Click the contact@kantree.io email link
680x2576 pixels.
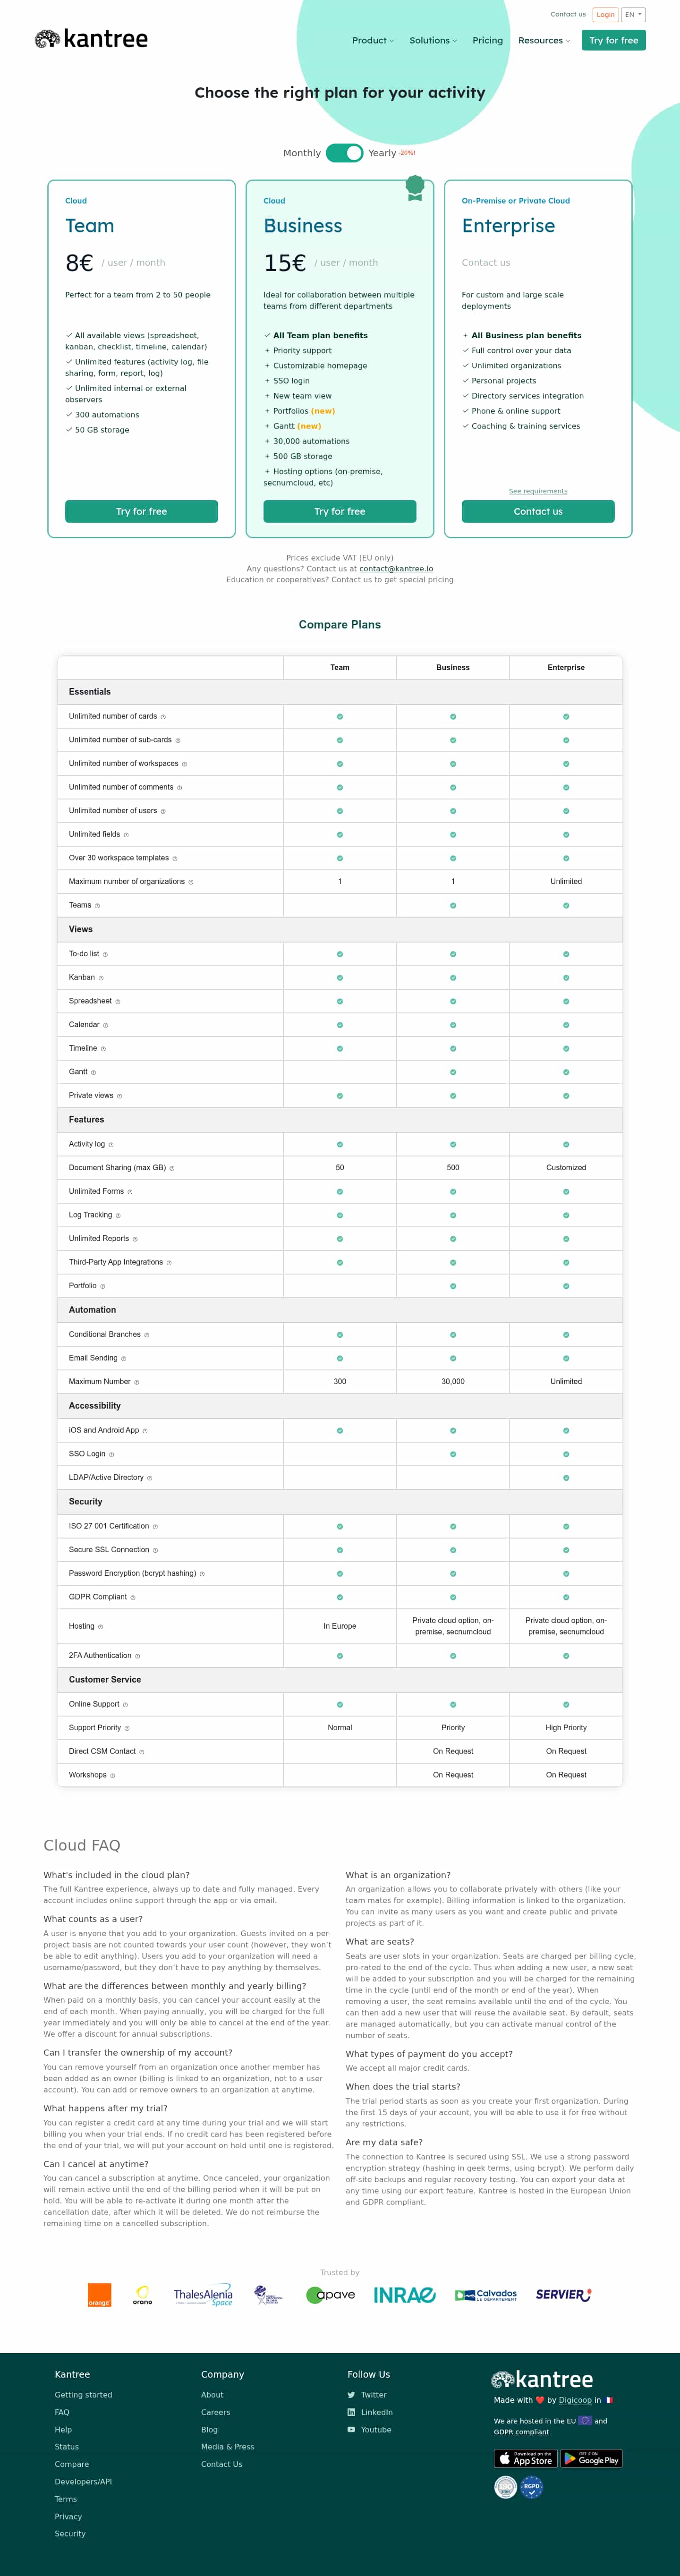396,568
